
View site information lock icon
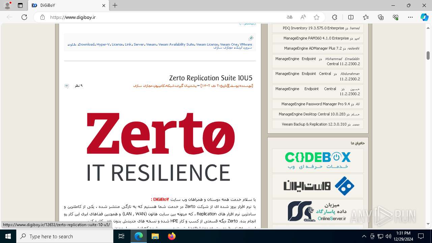tap(43, 17)
